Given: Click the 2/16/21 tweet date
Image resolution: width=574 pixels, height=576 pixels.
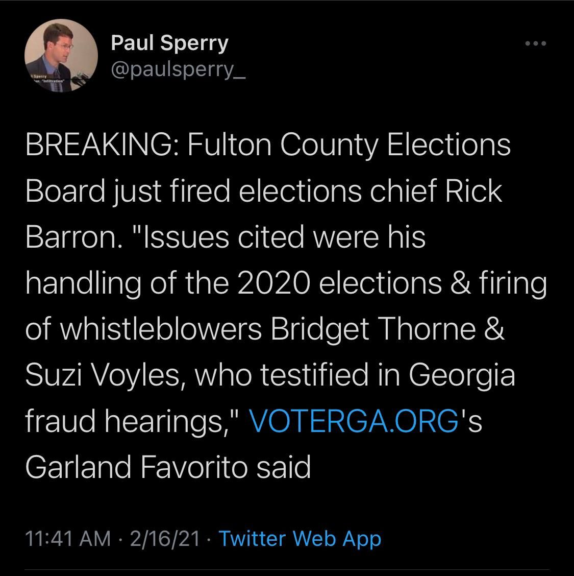Looking at the screenshot, I should click(x=164, y=538).
